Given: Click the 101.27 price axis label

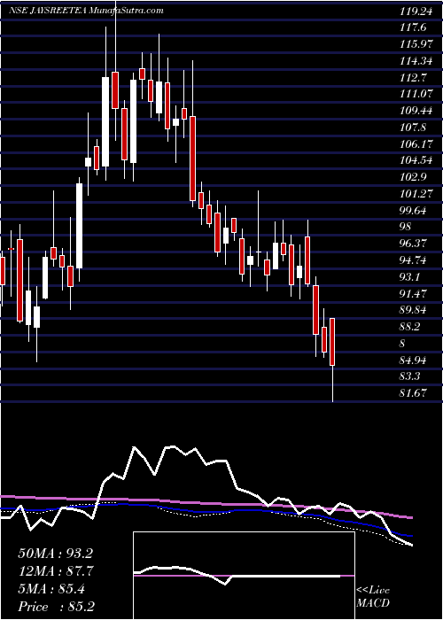Looking at the screenshot, I should coord(416,194).
